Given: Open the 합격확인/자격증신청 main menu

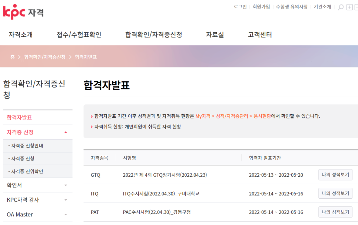Looking at the screenshot, I should [x=154, y=35].
